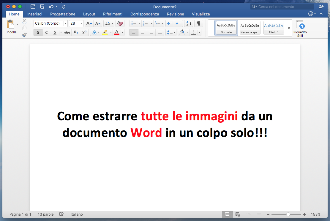The height and width of the screenshot is (221, 330).
Task: Click the 153% zoom level
Action: click(315, 214)
